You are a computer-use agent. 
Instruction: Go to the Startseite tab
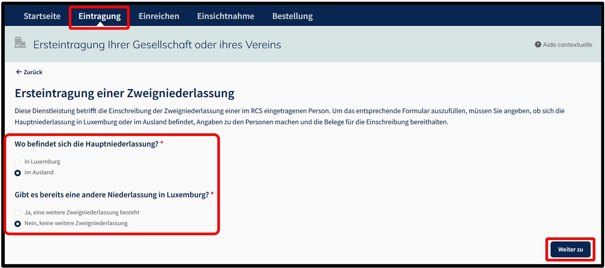[42, 16]
